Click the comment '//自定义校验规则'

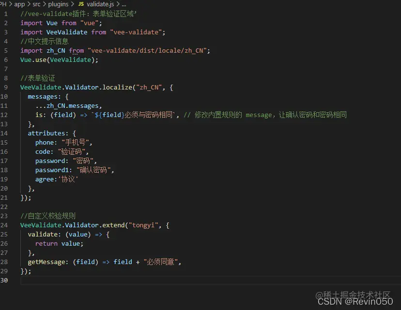(x=48, y=216)
